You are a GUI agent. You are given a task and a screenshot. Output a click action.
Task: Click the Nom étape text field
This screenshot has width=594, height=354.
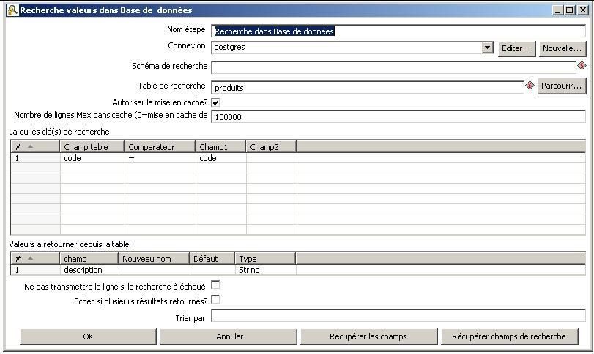point(398,31)
